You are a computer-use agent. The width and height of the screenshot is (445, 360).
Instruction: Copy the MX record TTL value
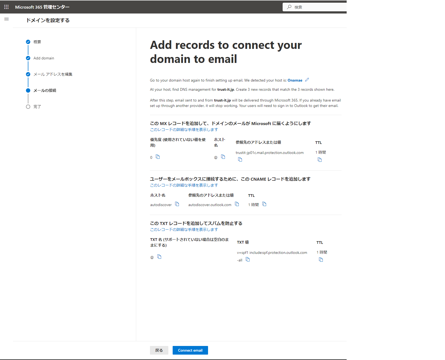pyautogui.click(x=320, y=160)
